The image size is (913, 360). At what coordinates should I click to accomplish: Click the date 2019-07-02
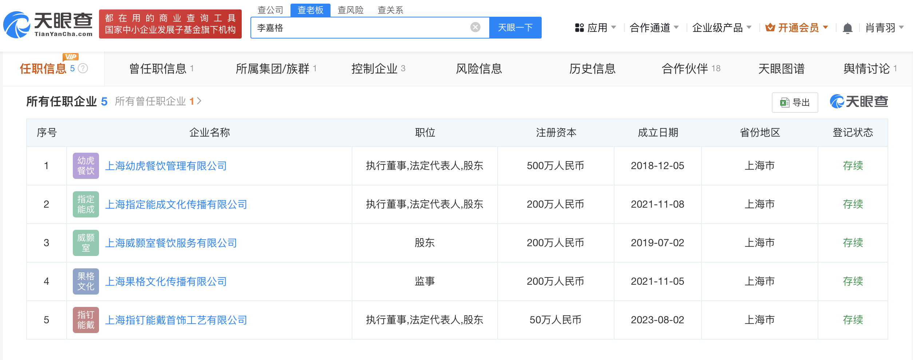tap(657, 243)
